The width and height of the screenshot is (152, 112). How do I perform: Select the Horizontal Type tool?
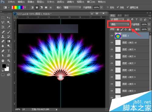point(9,51)
